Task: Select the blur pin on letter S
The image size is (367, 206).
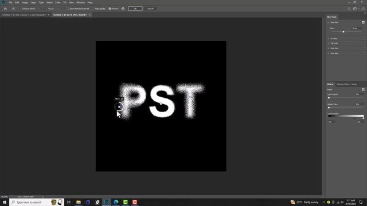Action: tap(161, 104)
